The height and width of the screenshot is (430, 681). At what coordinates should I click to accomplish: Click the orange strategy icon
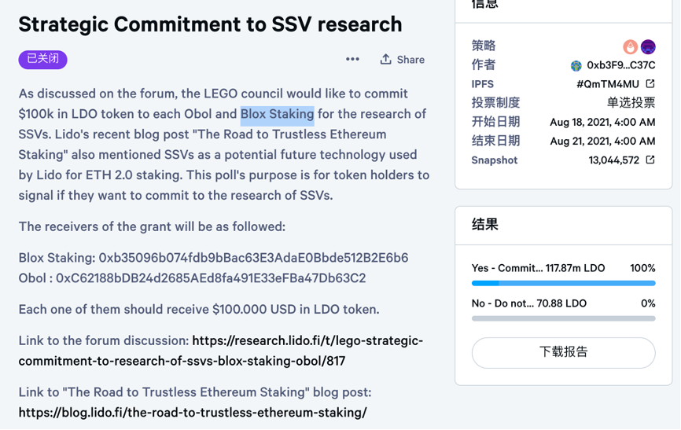coord(630,46)
